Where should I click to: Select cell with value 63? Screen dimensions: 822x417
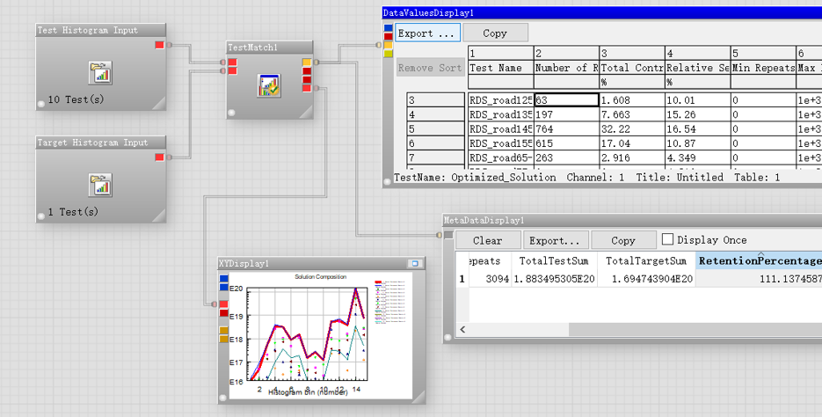tap(566, 100)
